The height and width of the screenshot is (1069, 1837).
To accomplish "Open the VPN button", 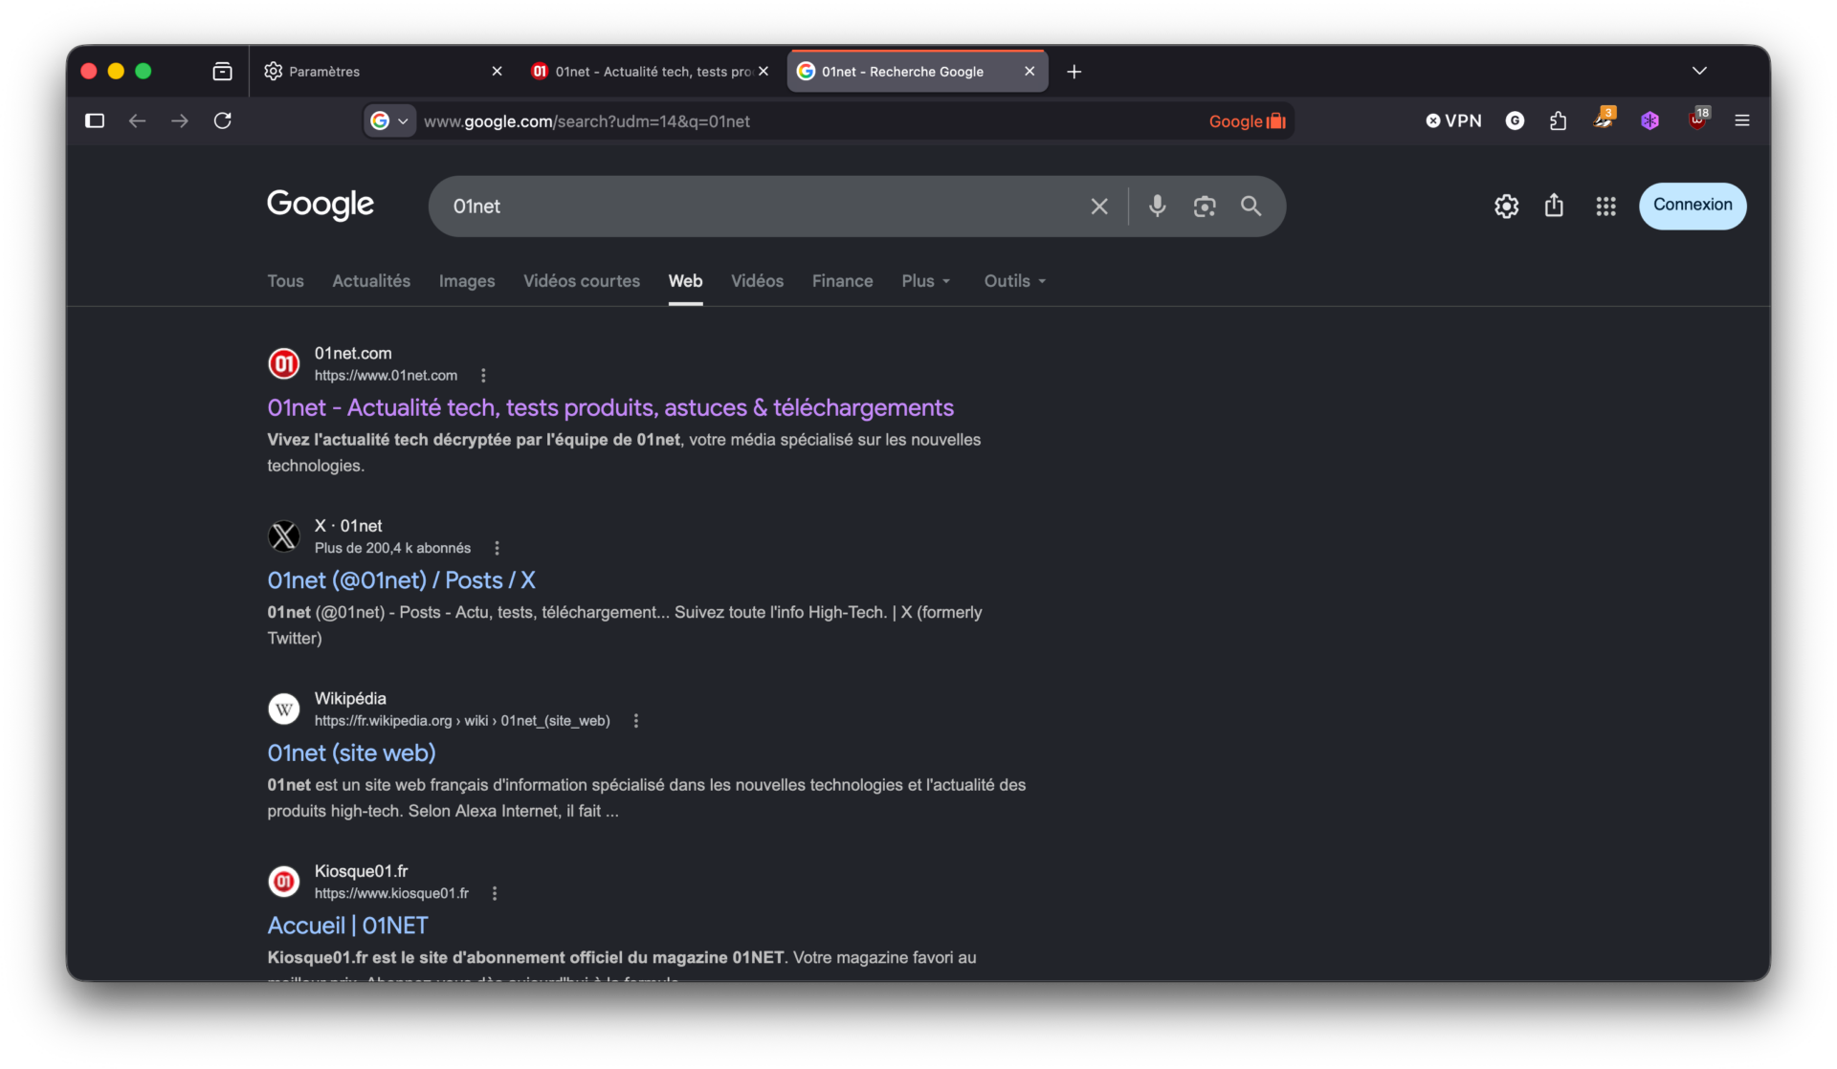I will tap(1453, 120).
